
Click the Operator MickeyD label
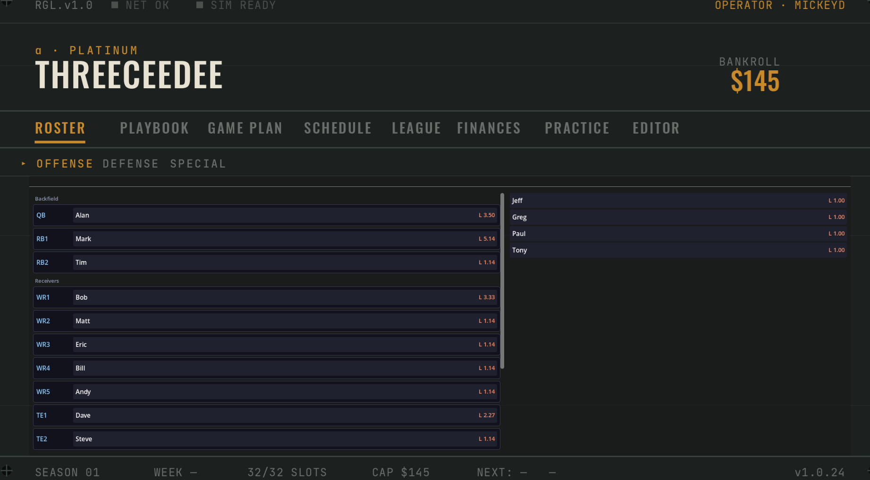[780, 5]
